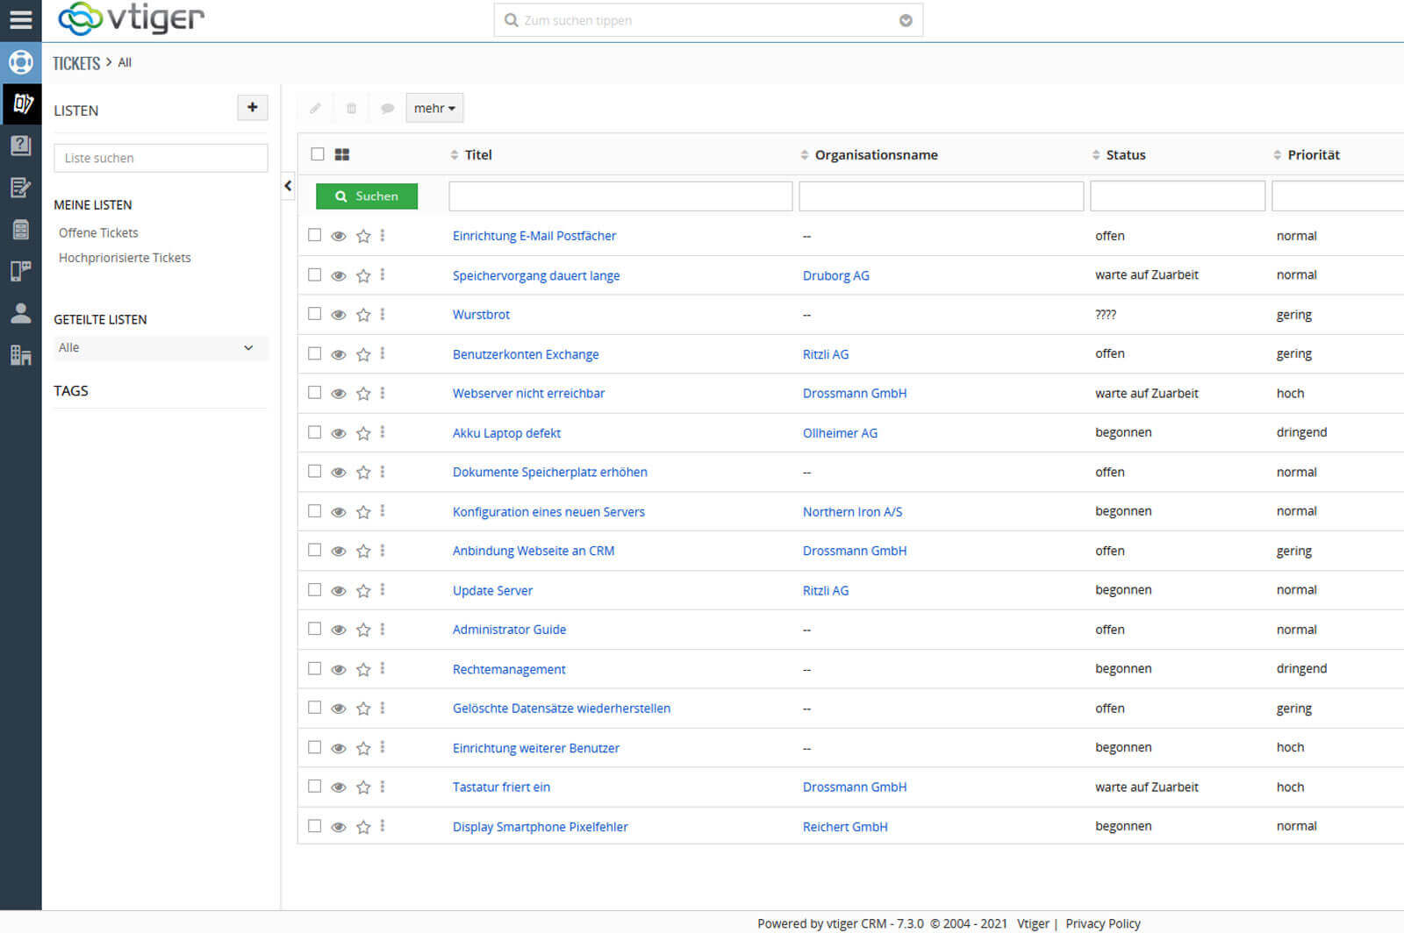Open the mehr dropdown menu
1404x933 pixels.
(434, 108)
